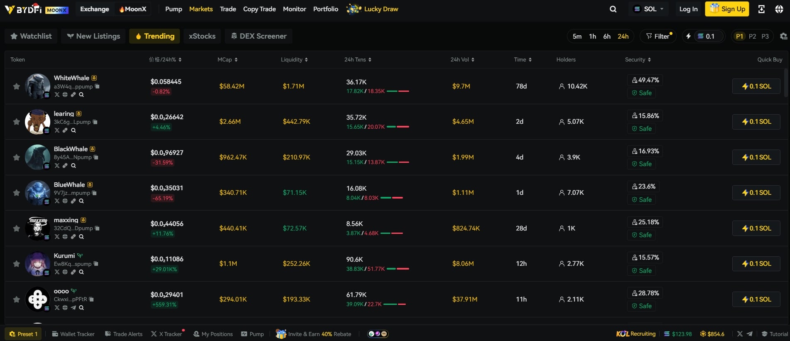Quick buy WhiteWhale with 0.1 SOL

tap(756, 86)
